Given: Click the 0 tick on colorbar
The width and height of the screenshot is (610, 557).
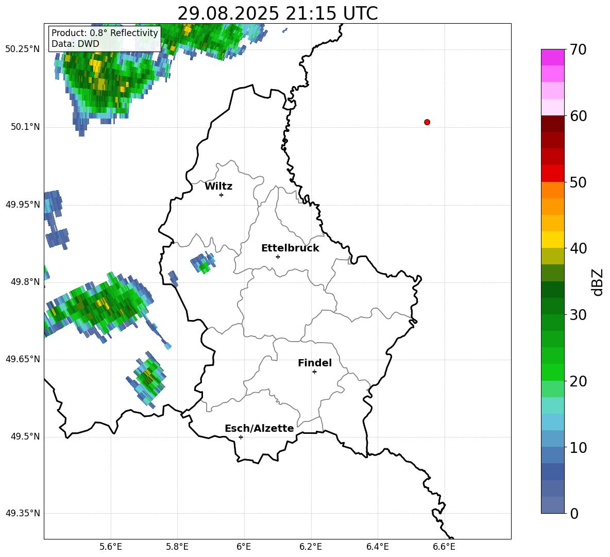Looking at the screenshot, I should point(574,514).
